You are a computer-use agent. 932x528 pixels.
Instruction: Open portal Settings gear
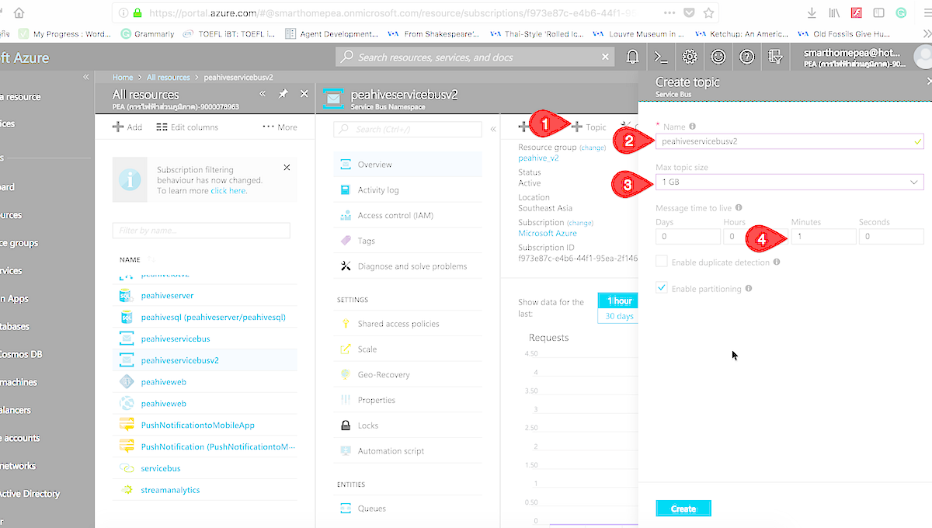[690, 56]
